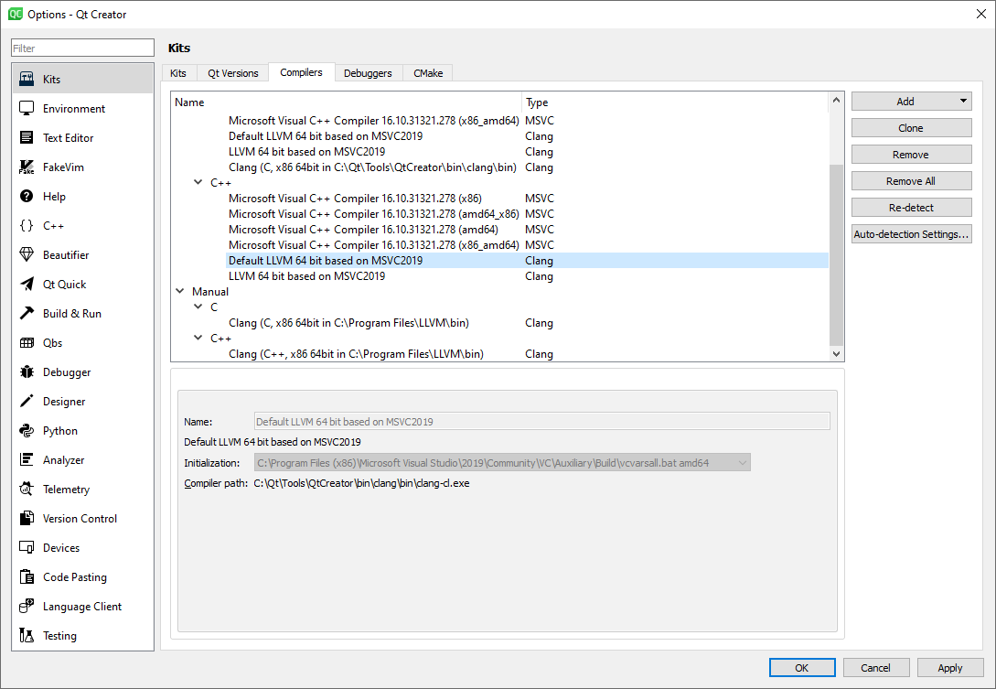Viewport: 996px width, 689px height.
Task: Open the CMake tab
Action: [x=428, y=73]
